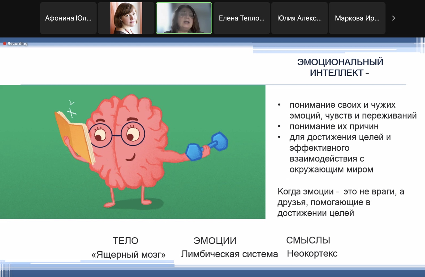This screenshot has width=425, height=277.
Task: Click the bullet text понимание их причин
Action: tap(334, 126)
